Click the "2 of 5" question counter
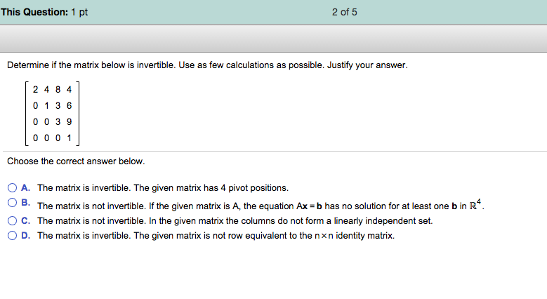The image size is (547, 299). (345, 12)
